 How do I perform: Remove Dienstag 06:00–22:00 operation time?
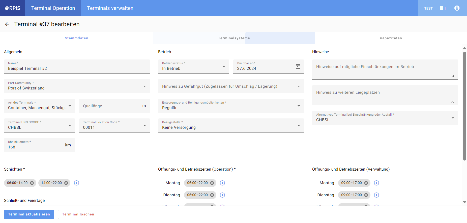point(212,195)
